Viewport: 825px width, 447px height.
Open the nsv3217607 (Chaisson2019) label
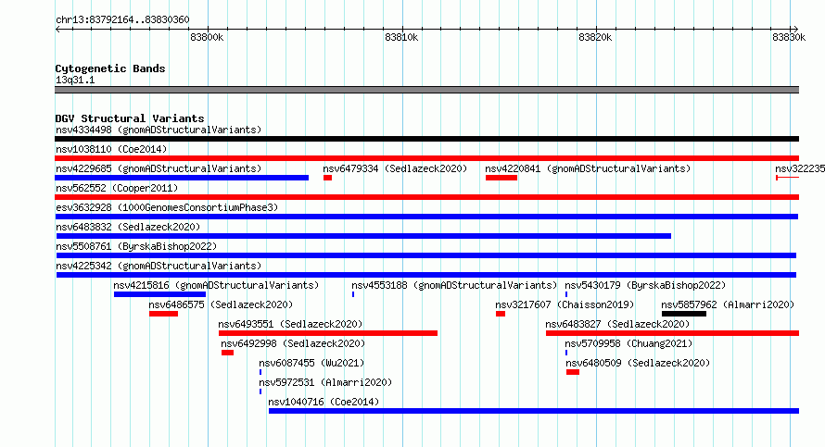pyautogui.click(x=565, y=304)
